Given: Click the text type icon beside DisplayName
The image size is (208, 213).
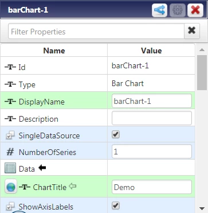Looking at the screenshot, I should [10, 102].
